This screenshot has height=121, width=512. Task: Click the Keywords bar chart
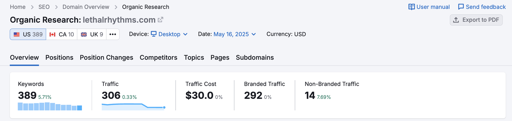point(50,106)
